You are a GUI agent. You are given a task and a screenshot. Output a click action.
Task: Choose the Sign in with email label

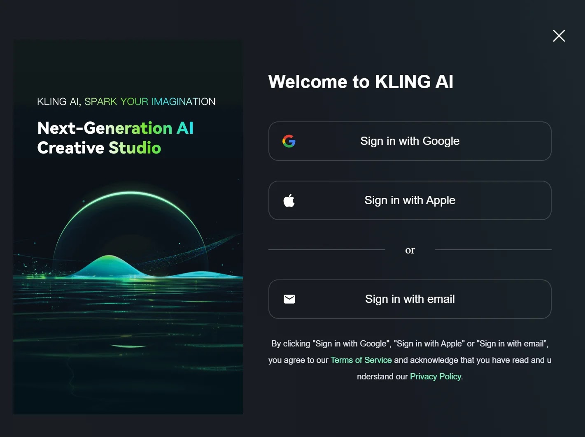click(x=410, y=299)
